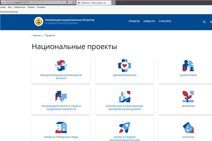Screen dimensions: 212x141
Task: Click the labor productivity arrows icon
Action: [x=61, y=96]
